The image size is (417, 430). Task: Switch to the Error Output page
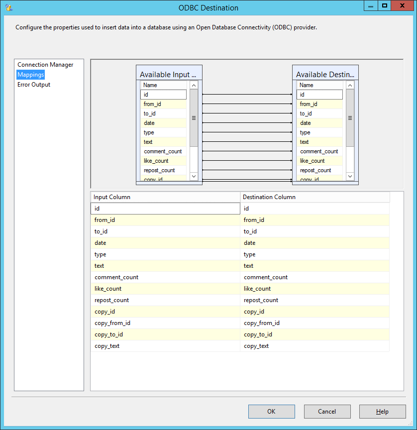point(33,85)
